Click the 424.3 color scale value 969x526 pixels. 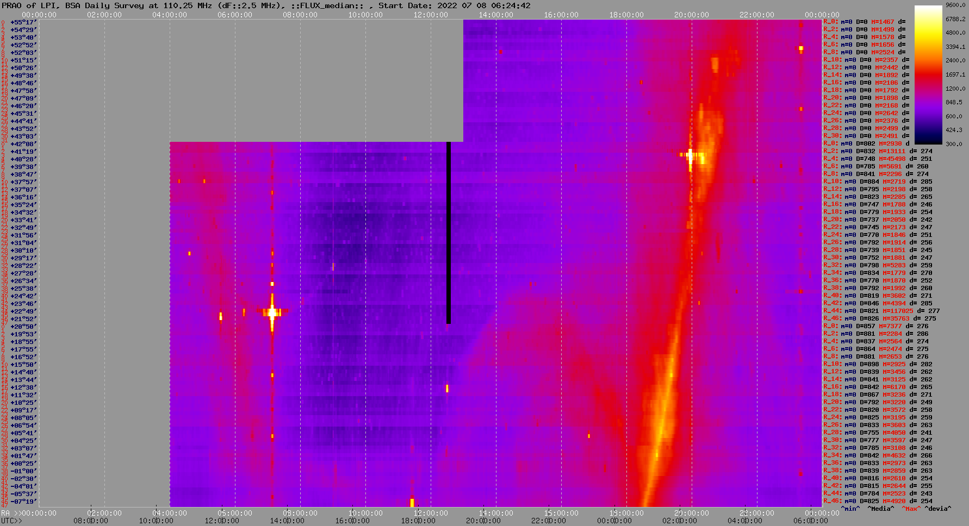(x=954, y=130)
